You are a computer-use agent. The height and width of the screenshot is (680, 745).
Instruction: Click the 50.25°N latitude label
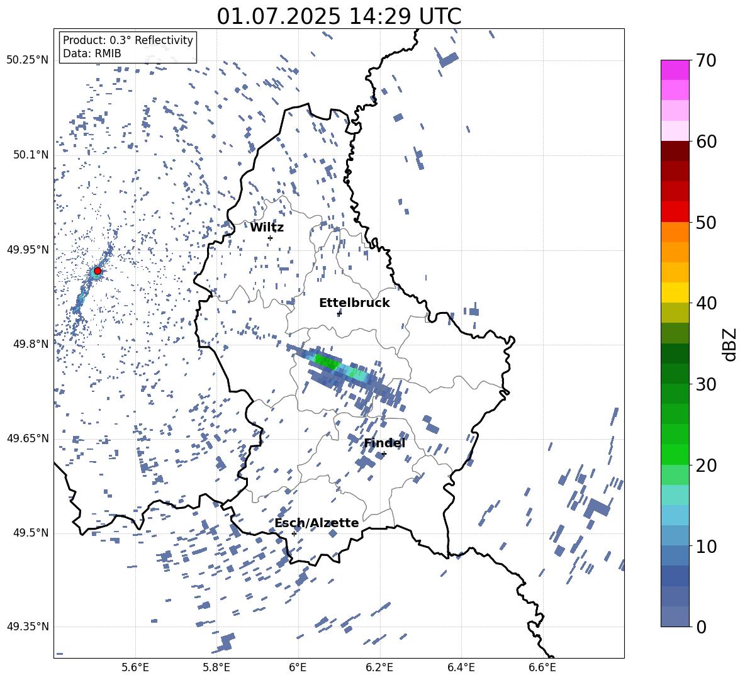point(28,60)
